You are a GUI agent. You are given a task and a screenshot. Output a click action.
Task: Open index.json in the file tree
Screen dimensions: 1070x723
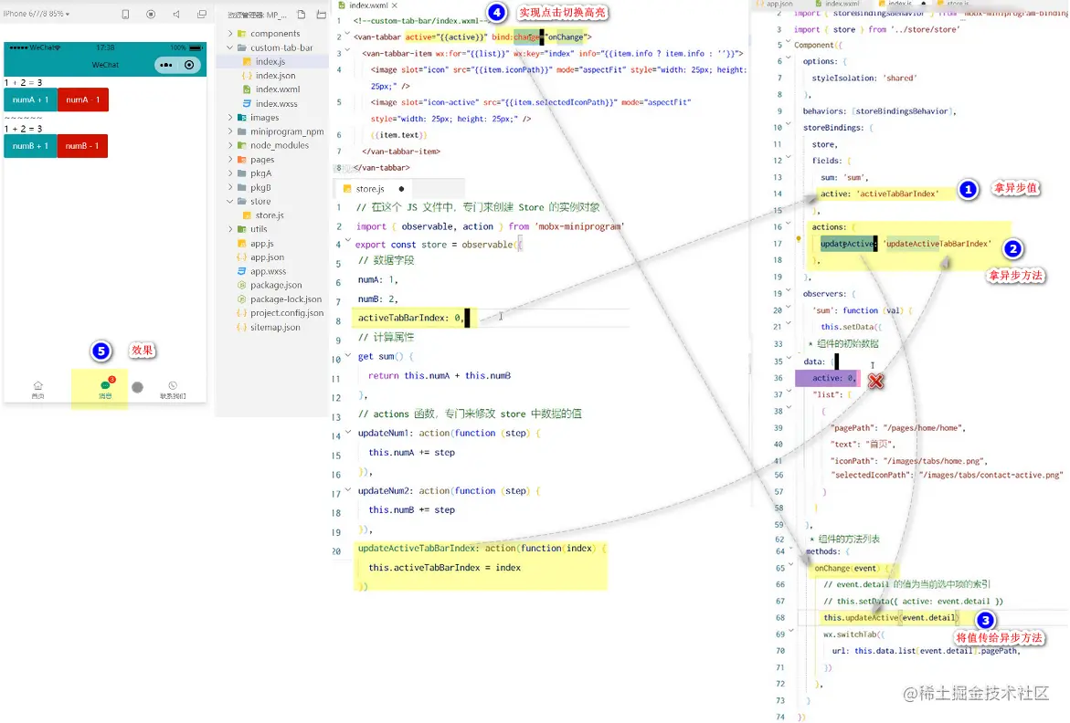[x=275, y=76]
